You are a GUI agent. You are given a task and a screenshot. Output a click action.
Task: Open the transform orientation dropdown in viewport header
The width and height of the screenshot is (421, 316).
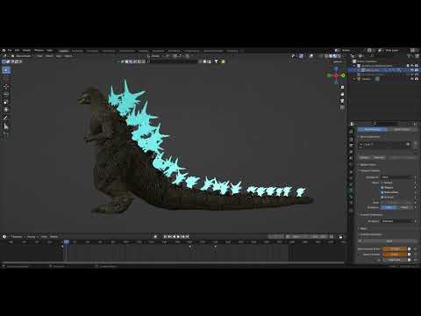(155, 55)
